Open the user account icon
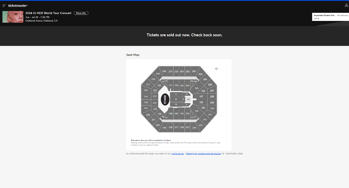The height and width of the screenshot is (188, 349). (346, 5)
